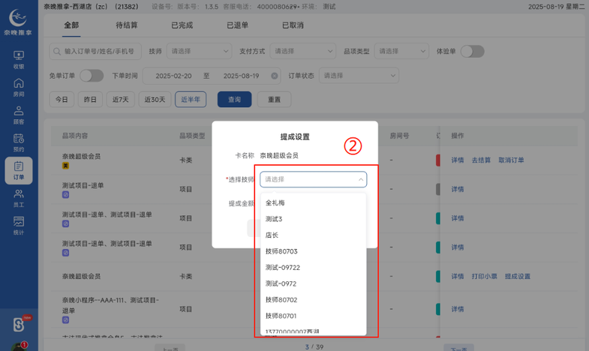The image size is (589, 351).
Task: Select 测试-0972 from the technician list
Action: 314,283
